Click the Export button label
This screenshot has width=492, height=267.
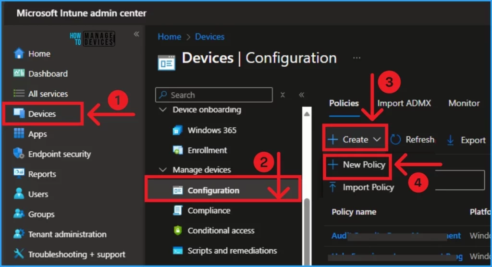[473, 140]
